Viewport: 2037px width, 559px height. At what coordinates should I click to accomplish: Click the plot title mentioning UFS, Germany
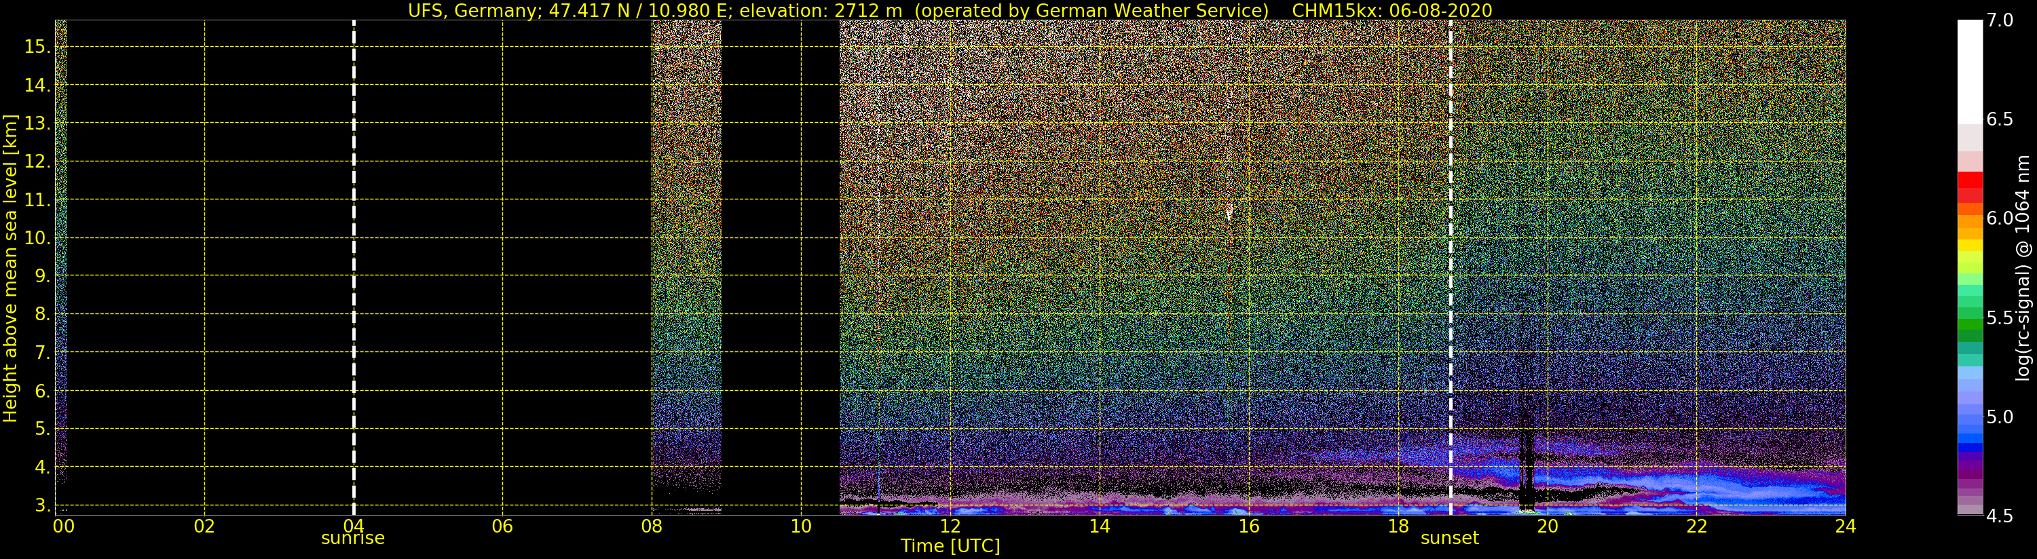tap(950, 10)
